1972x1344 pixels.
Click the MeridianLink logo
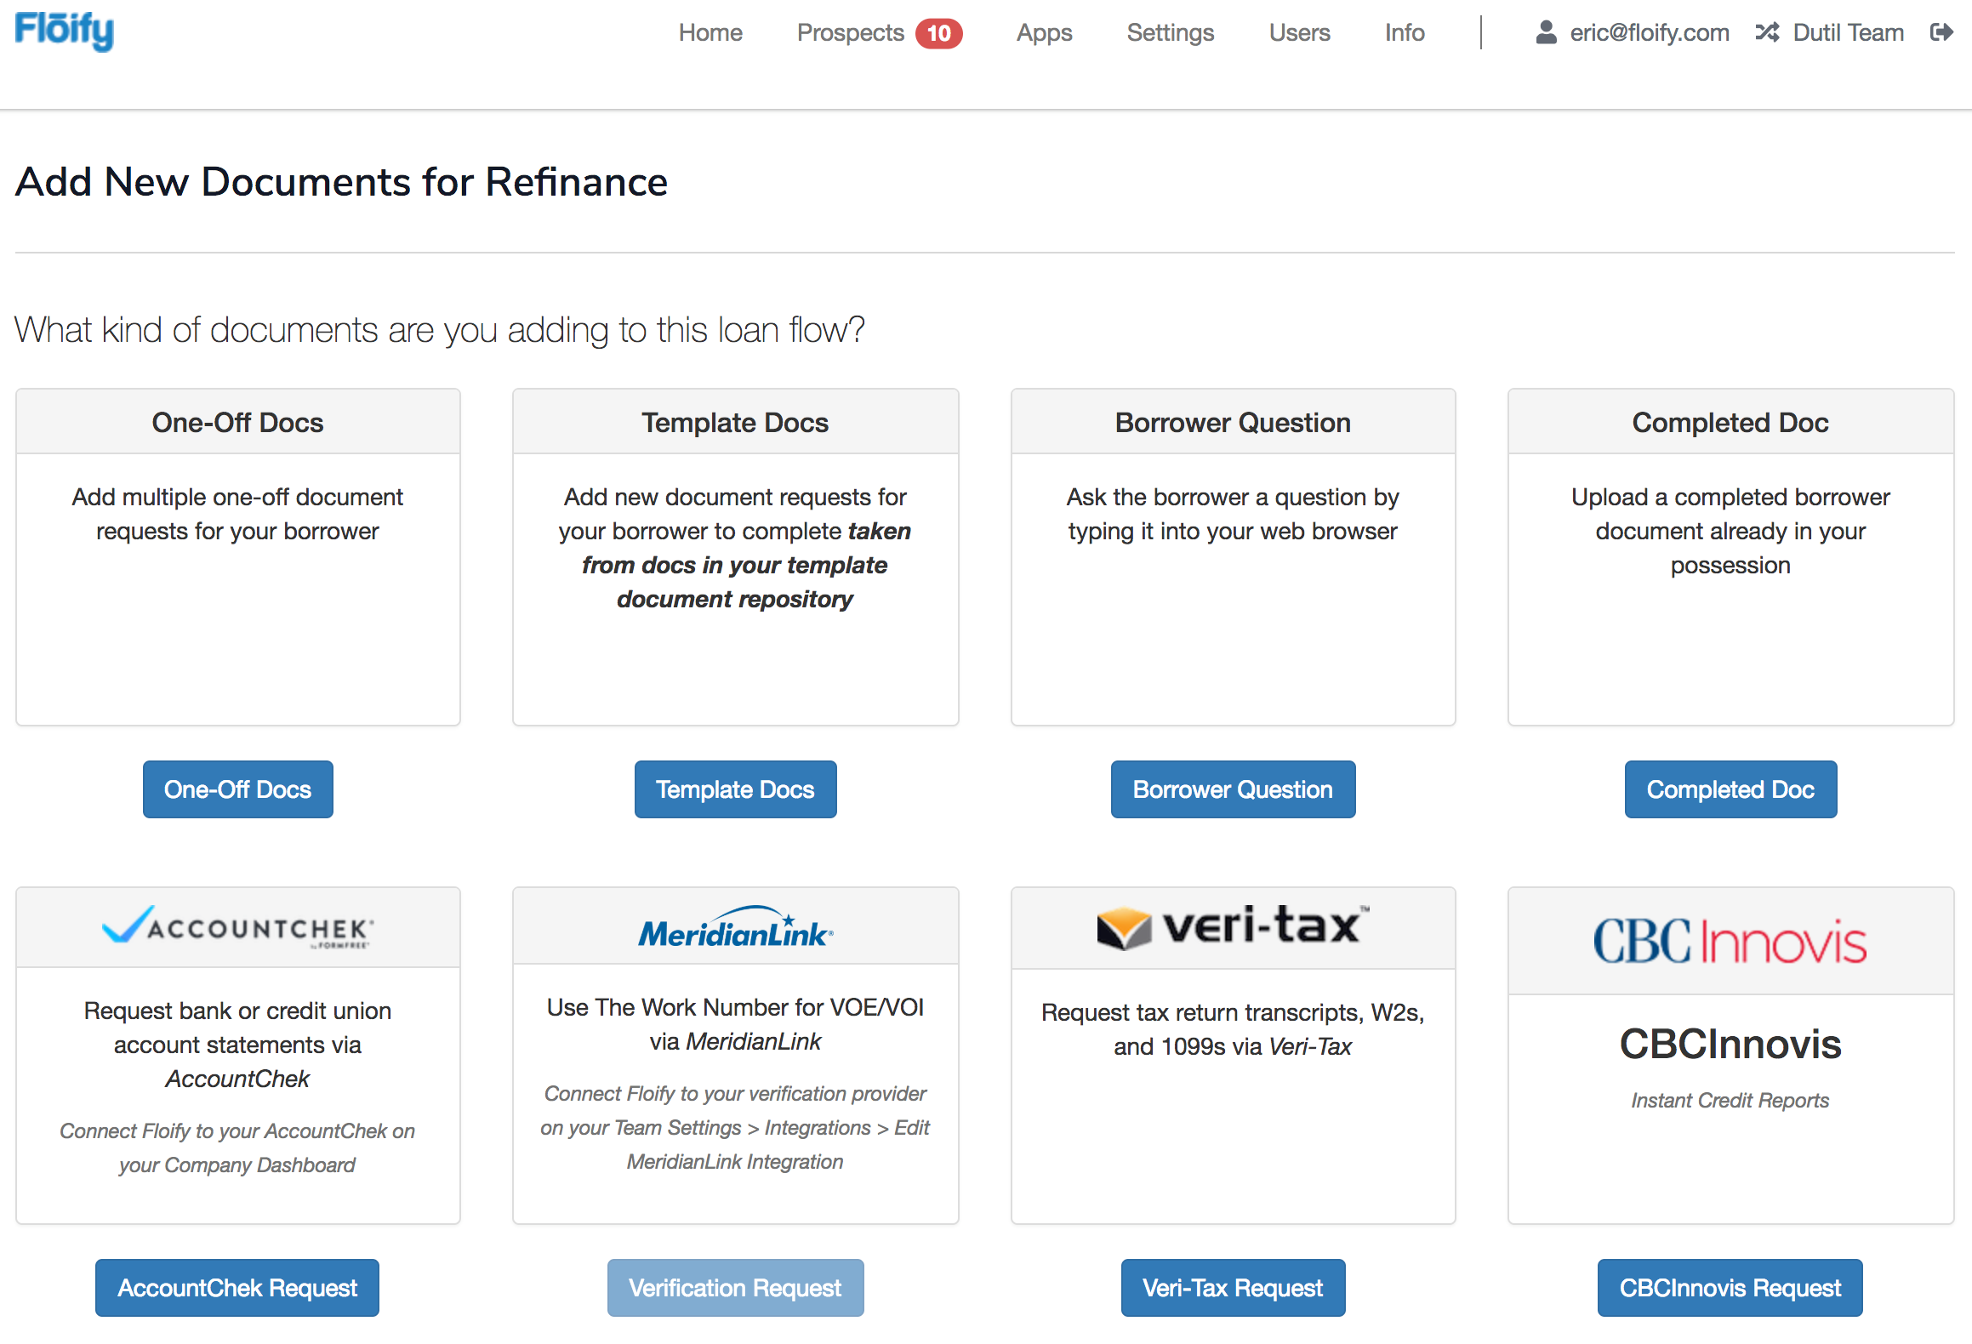(735, 929)
